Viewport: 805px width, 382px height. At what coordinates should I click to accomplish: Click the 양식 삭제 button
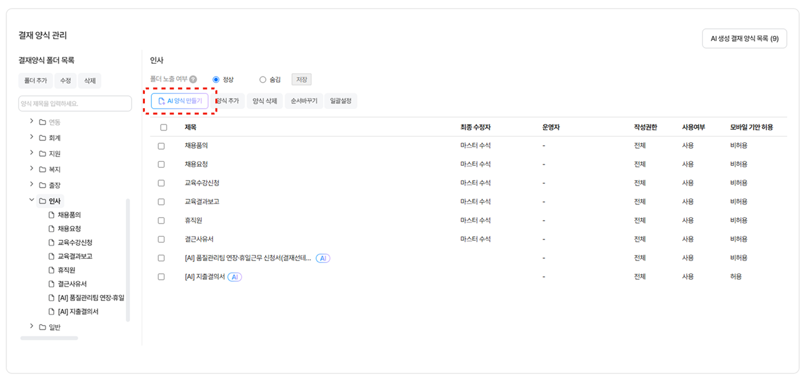click(x=265, y=101)
